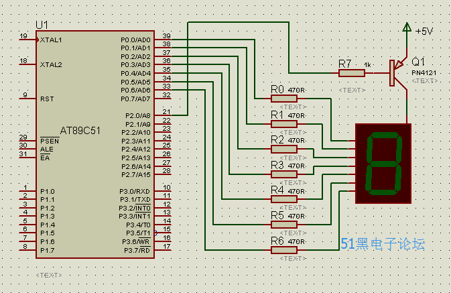
Task: Click the XTAL2 pin label
Action: (x=51, y=65)
